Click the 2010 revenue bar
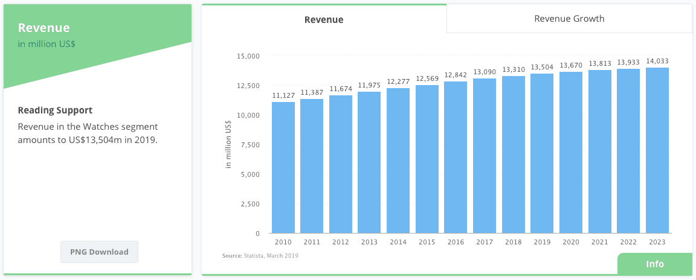Viewport: 696px width, 280px height. click(x=283, y=168)
